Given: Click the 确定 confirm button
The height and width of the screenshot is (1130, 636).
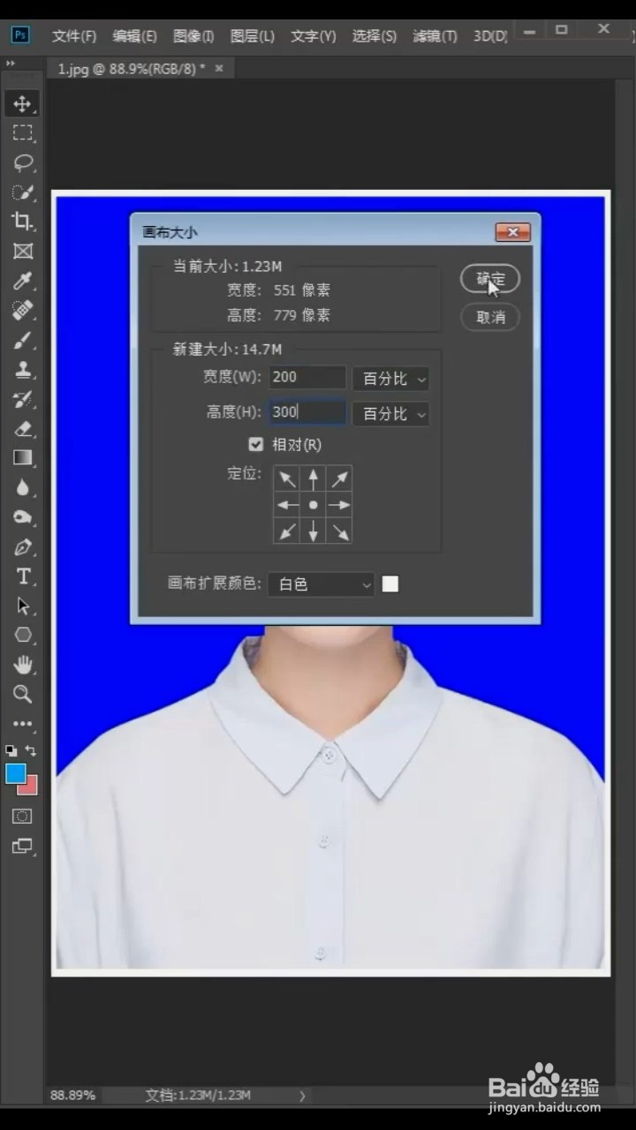Looking at the screenshot, I should coord(490,279).
